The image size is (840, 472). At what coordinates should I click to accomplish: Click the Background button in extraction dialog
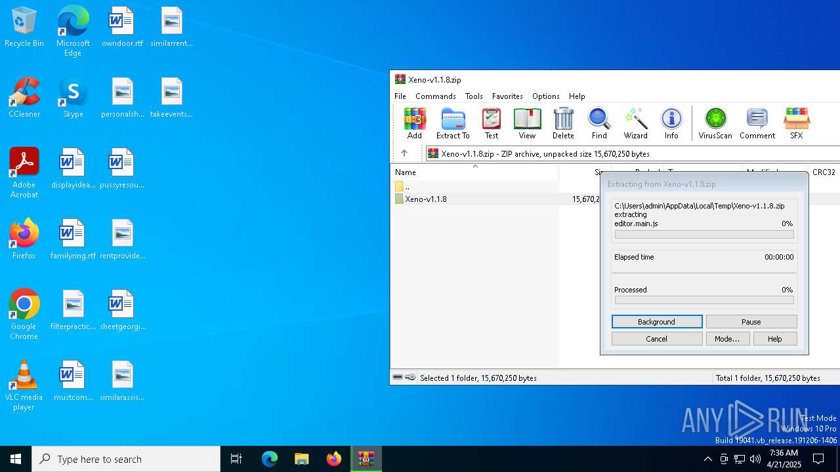point(657,322)
